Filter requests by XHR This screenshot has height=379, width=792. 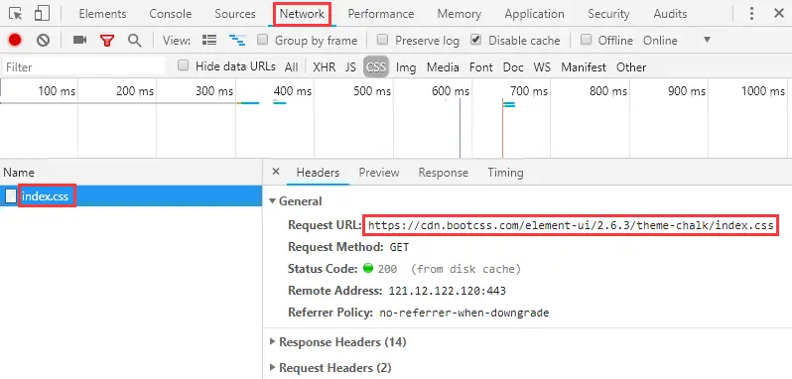point(324,67)
